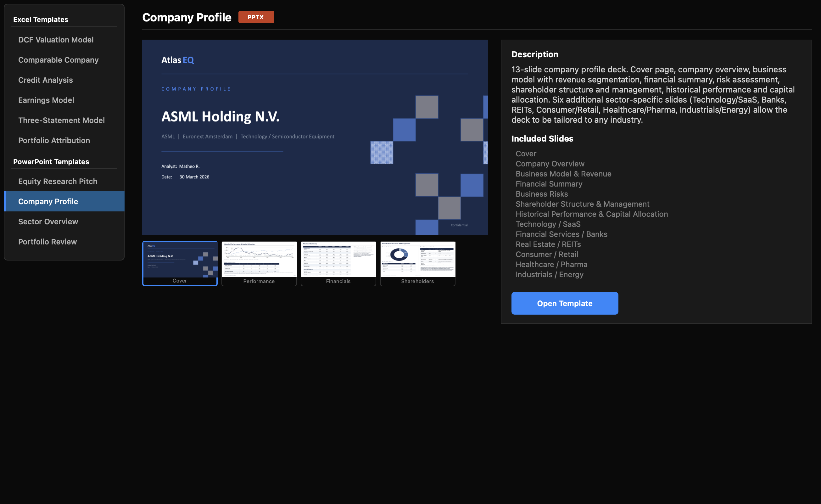Select the highlighted Company Profile sidebar item
Screen dimensions: 821x504
(x=64, y=201)
